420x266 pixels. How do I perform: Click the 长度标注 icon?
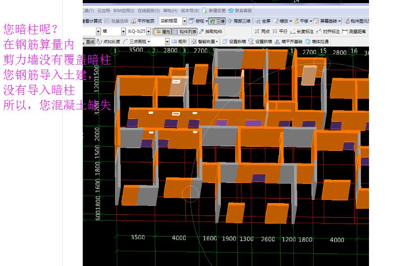click(x=293, y=32)
